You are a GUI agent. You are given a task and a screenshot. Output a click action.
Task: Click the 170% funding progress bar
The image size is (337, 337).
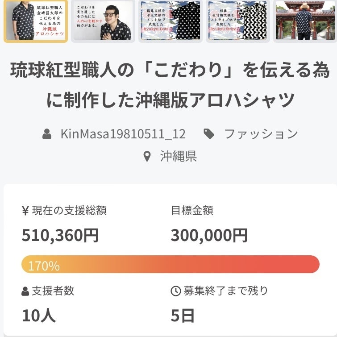(171, 264)
